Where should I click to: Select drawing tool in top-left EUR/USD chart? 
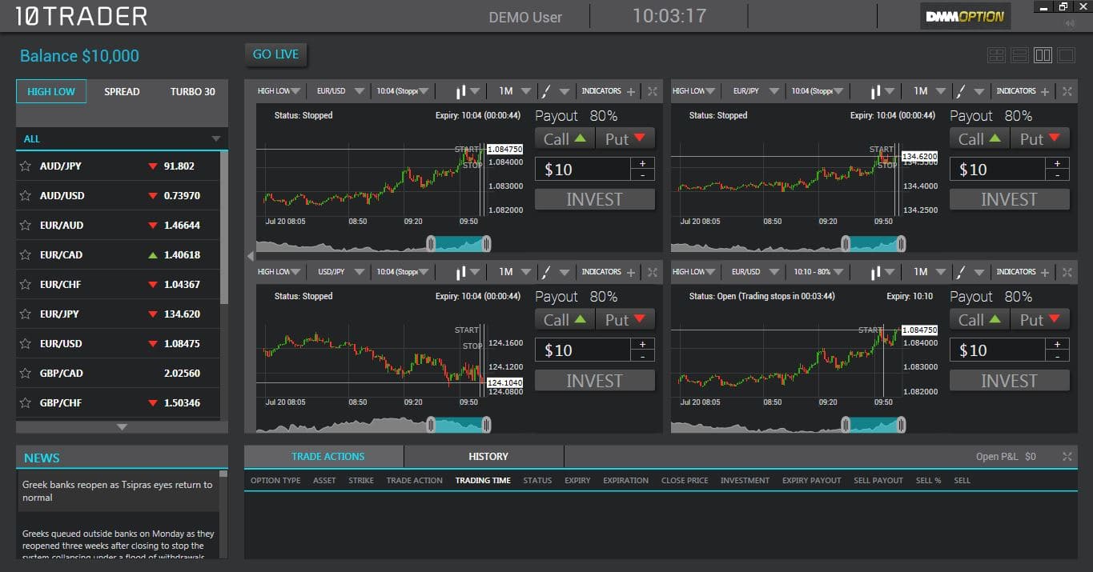[546, 91]
